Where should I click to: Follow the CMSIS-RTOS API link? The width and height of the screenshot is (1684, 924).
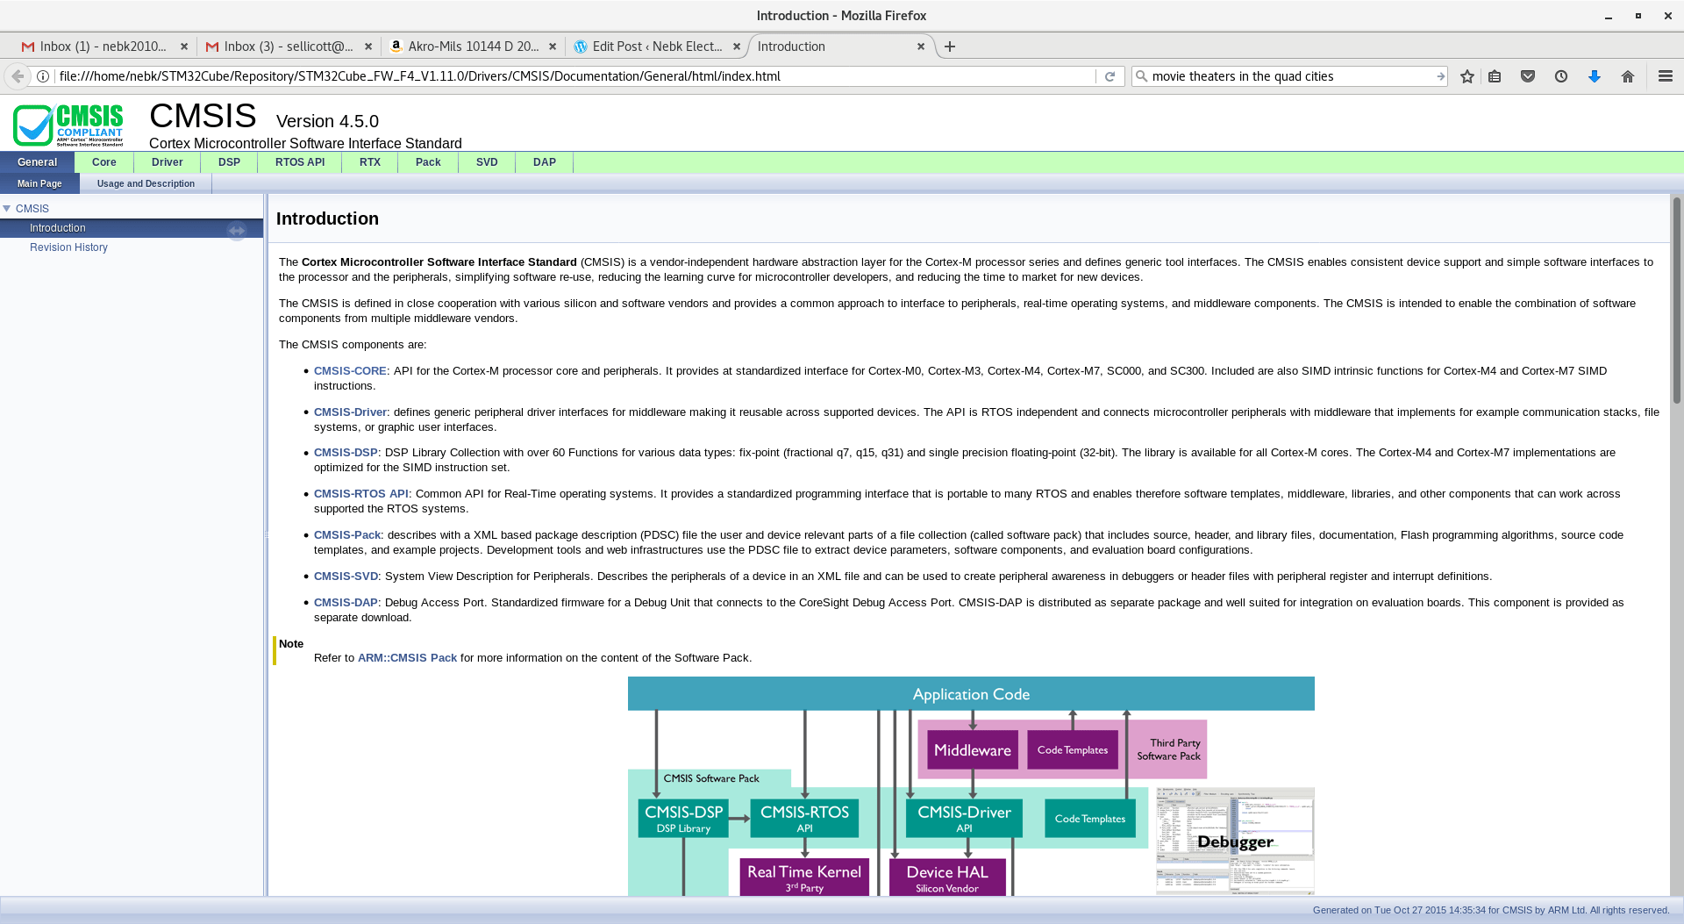(x=361, y=494)
